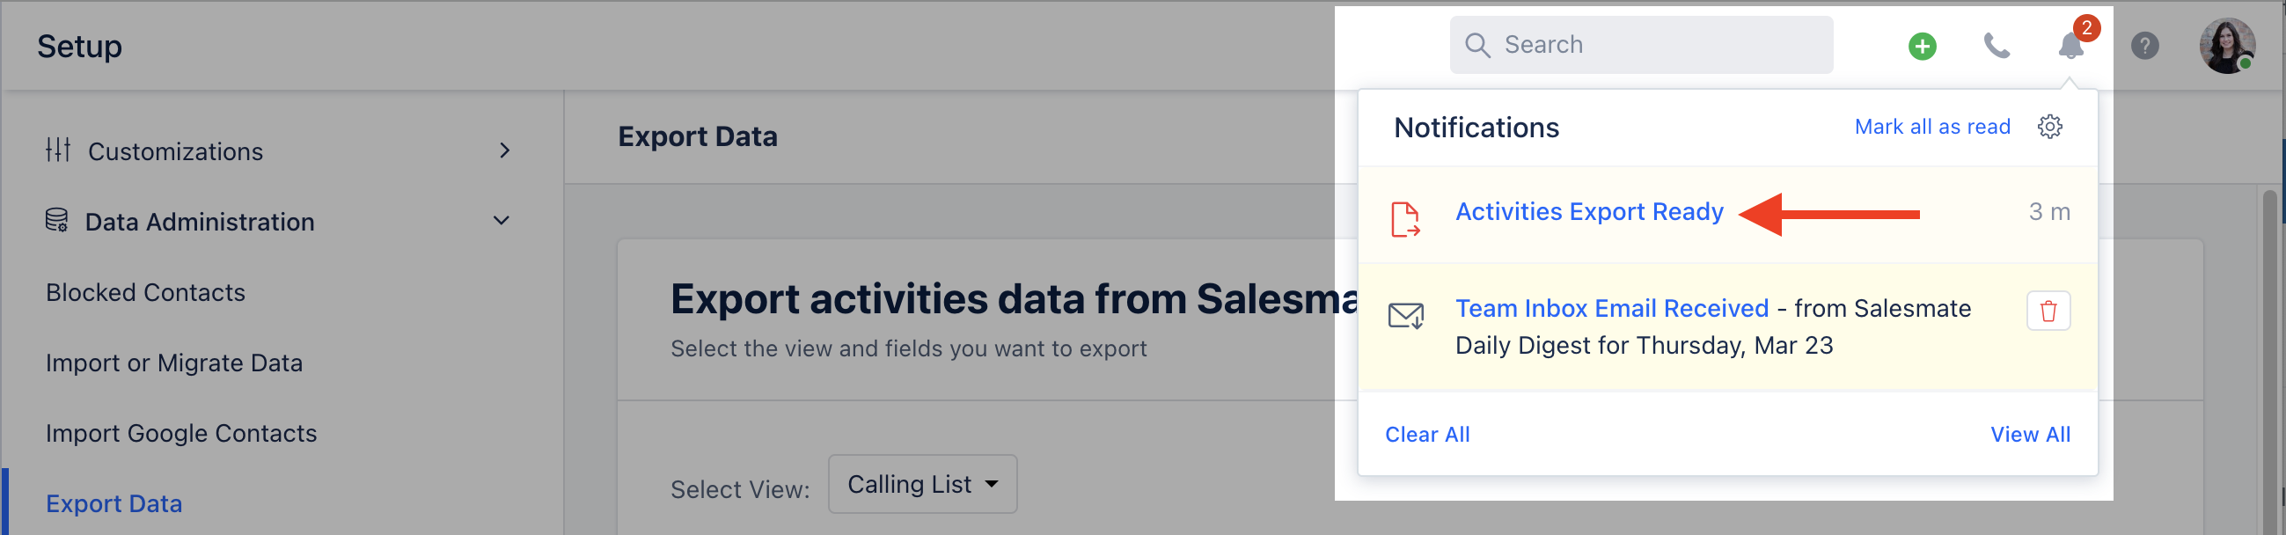Click the Search input field
The height and width of the screenshot is (535, 2286).
point(1641,45)
